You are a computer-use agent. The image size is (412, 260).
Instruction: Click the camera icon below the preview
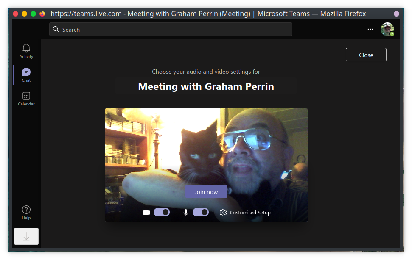(x=147, y=213)
